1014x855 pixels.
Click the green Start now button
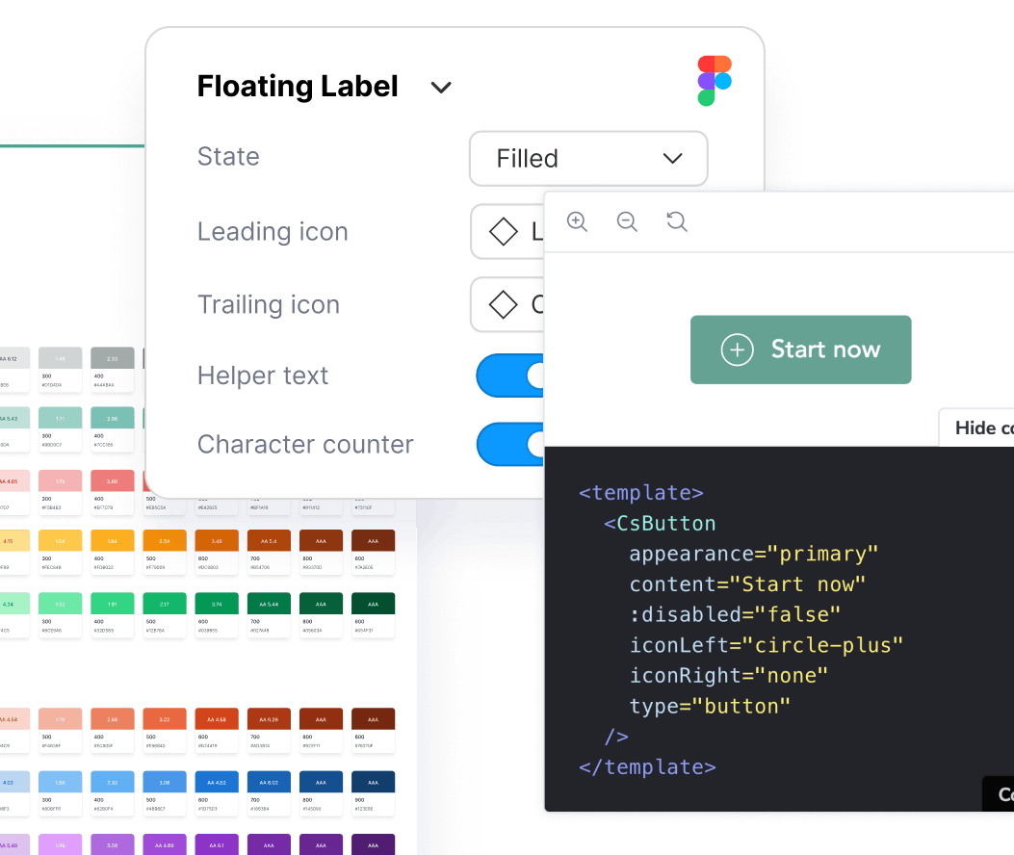(800, 350)
